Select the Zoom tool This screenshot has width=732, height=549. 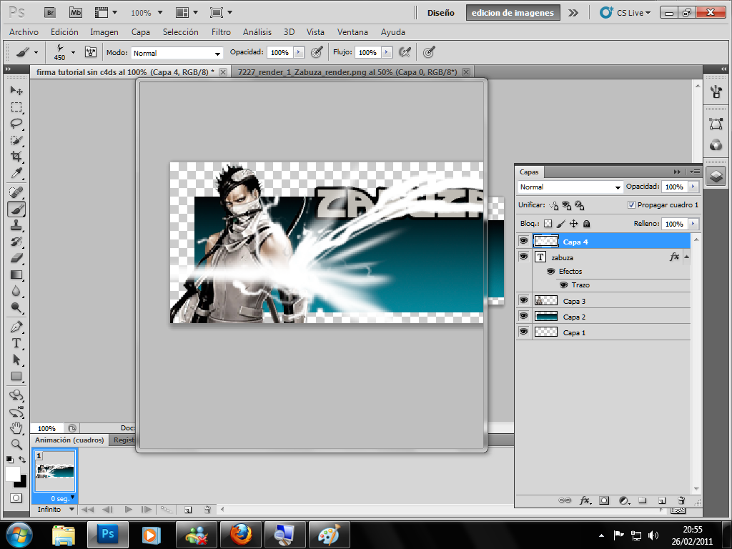pyautogui.click(x=16, y=445)
